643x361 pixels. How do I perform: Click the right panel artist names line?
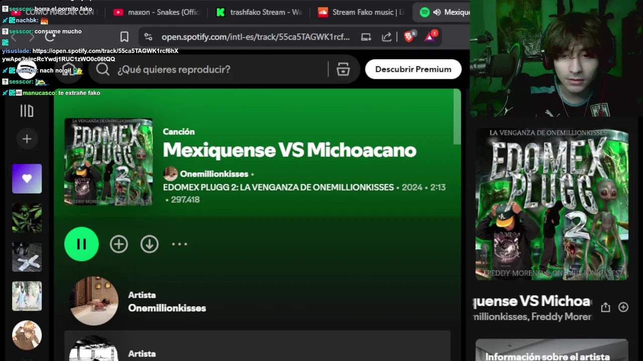(x=532, y=317)
